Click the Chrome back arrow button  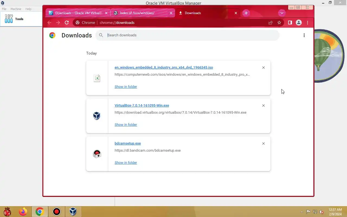(49, 23)
